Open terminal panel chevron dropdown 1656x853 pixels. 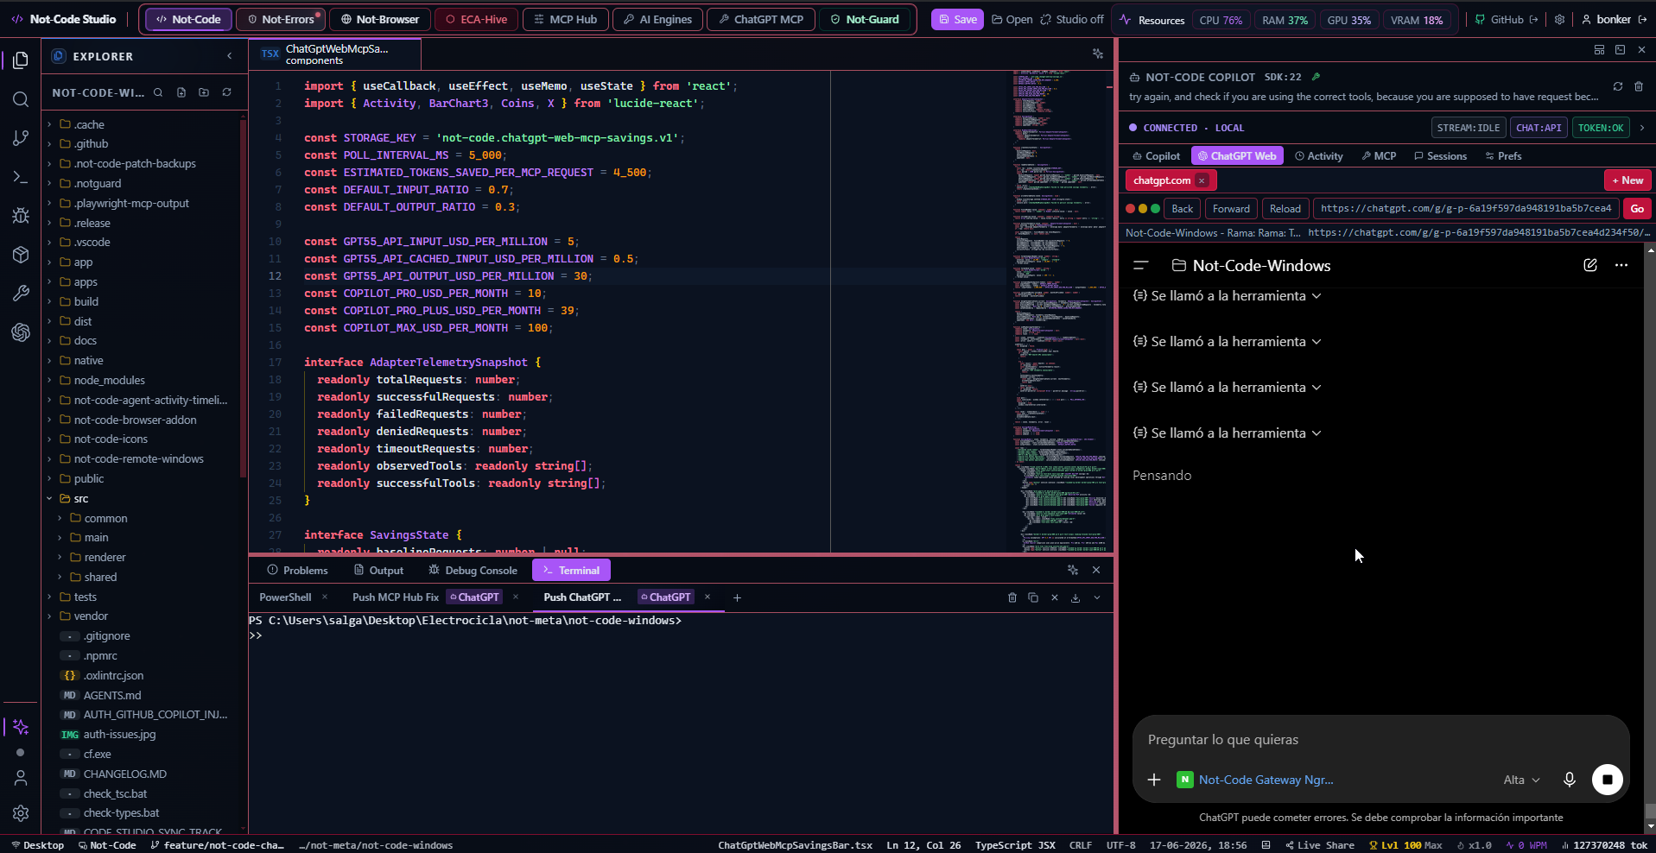[x=1097, y=597]
